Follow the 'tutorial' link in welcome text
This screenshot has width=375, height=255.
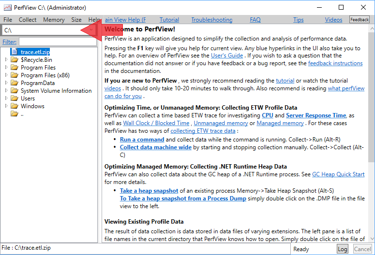(285, 81)
